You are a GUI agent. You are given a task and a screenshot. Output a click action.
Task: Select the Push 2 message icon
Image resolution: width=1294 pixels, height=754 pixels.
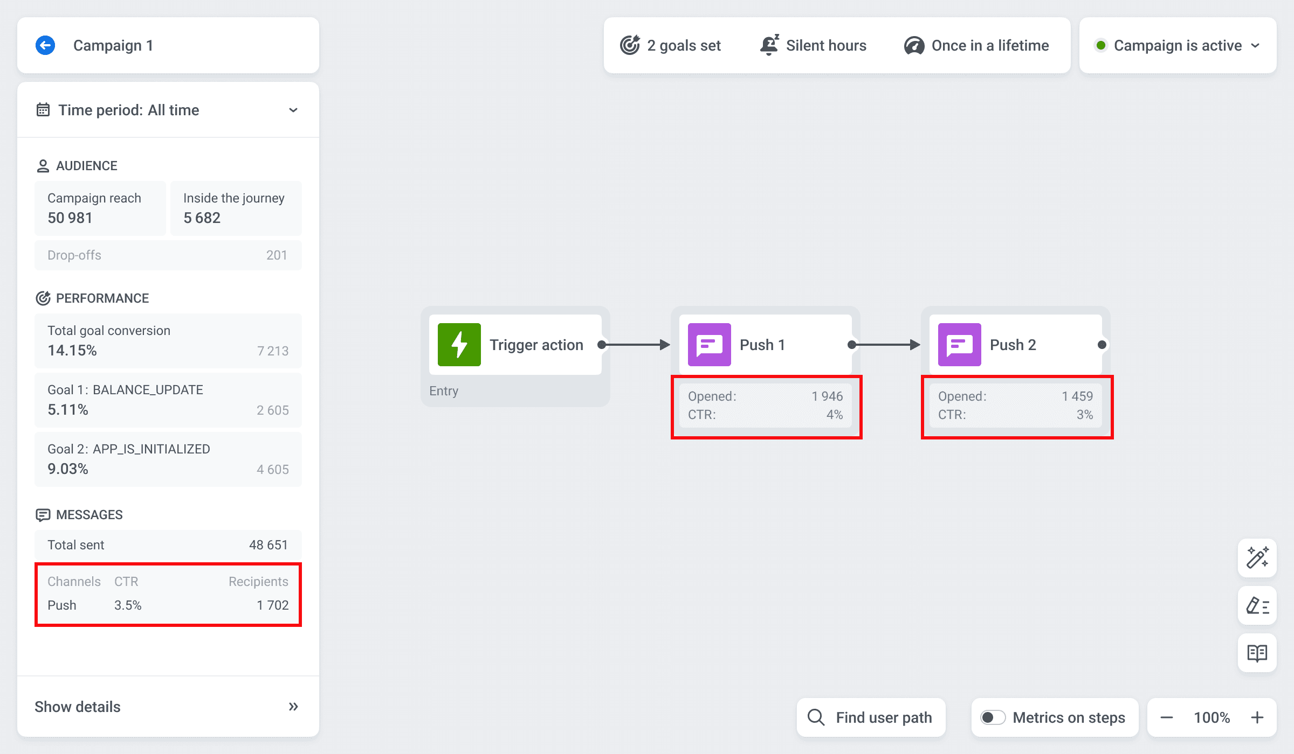pos(958,345)
